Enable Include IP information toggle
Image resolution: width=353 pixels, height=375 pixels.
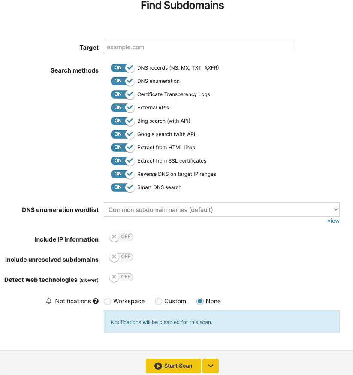coord(121,237)
